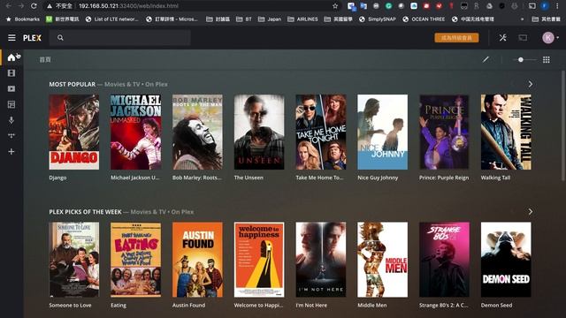Click the plus icon in sidebar
This screenshot has height=318, width=566.
point(11,151)
